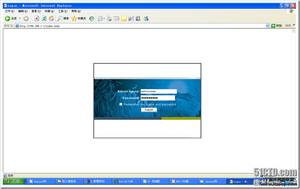300x189 pixels.
Task: Switch to Serial-COM taskbar item
Action: (126, 181)
